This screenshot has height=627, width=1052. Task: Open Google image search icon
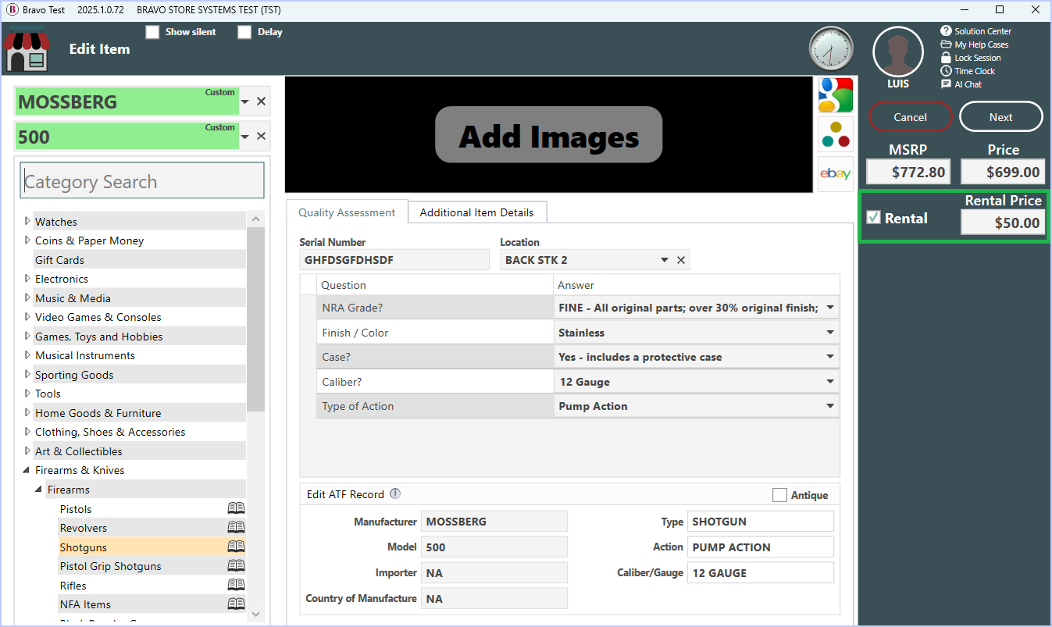click(x=835, y=95)
